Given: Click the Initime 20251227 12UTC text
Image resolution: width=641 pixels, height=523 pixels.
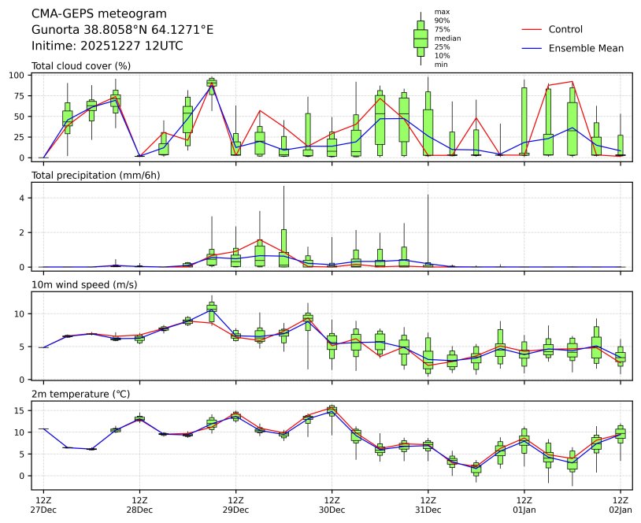Looking at the screenshot, I should (x=107, y=46).
